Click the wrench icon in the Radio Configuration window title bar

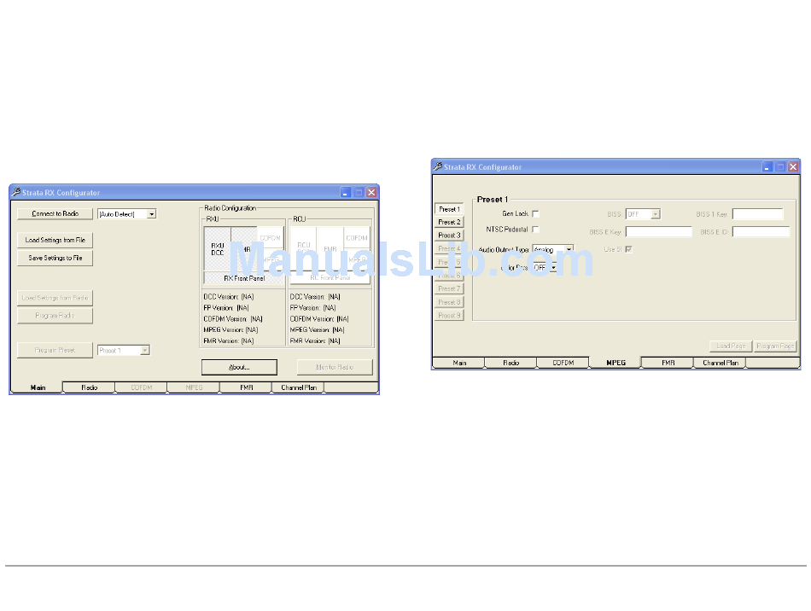click(16, 192)
